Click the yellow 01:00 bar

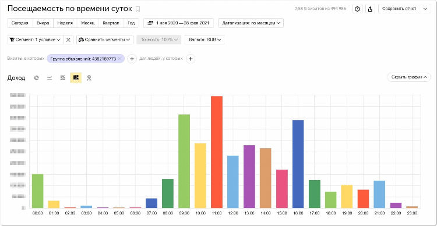pos(54,205)
